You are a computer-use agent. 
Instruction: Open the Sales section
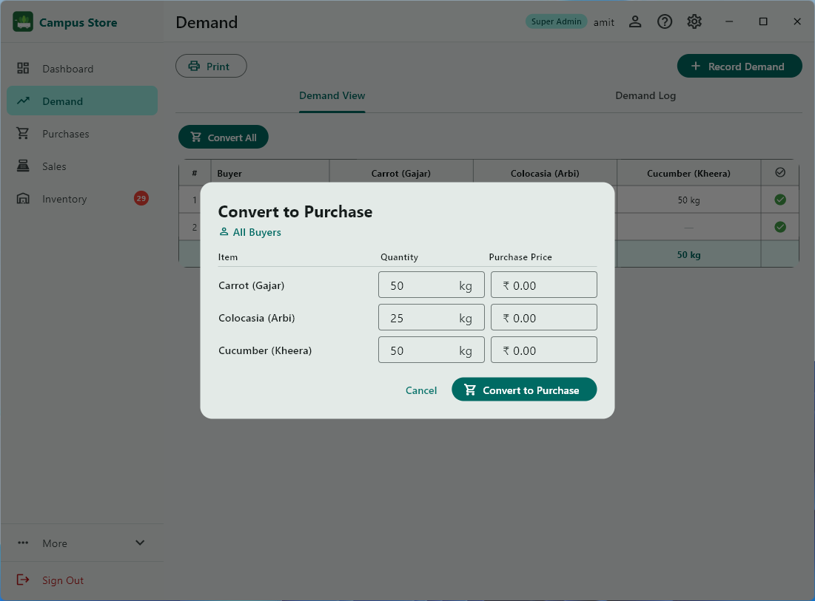82,166
